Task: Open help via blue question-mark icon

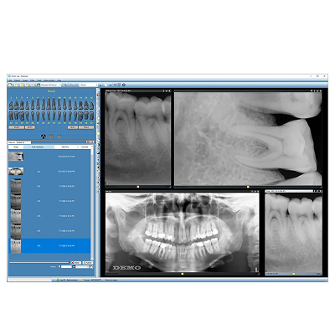Action: pos(124,85)
